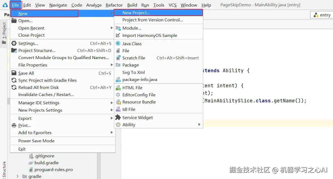Select Project from Version Control...
The image size is (333, 179).
pyautogui.click(x=159, y=20)
